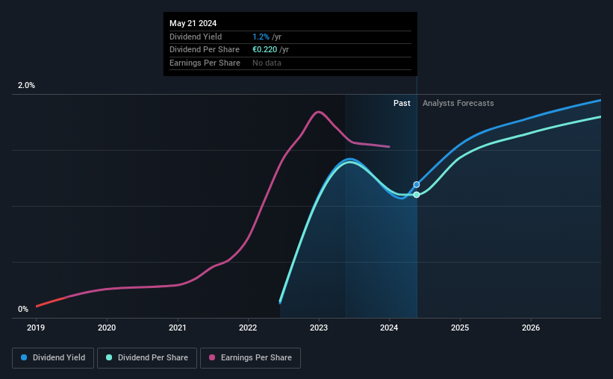Click the Analysts Forecasts label
This screenshot has height=379, width=613.
click(458, 103)
